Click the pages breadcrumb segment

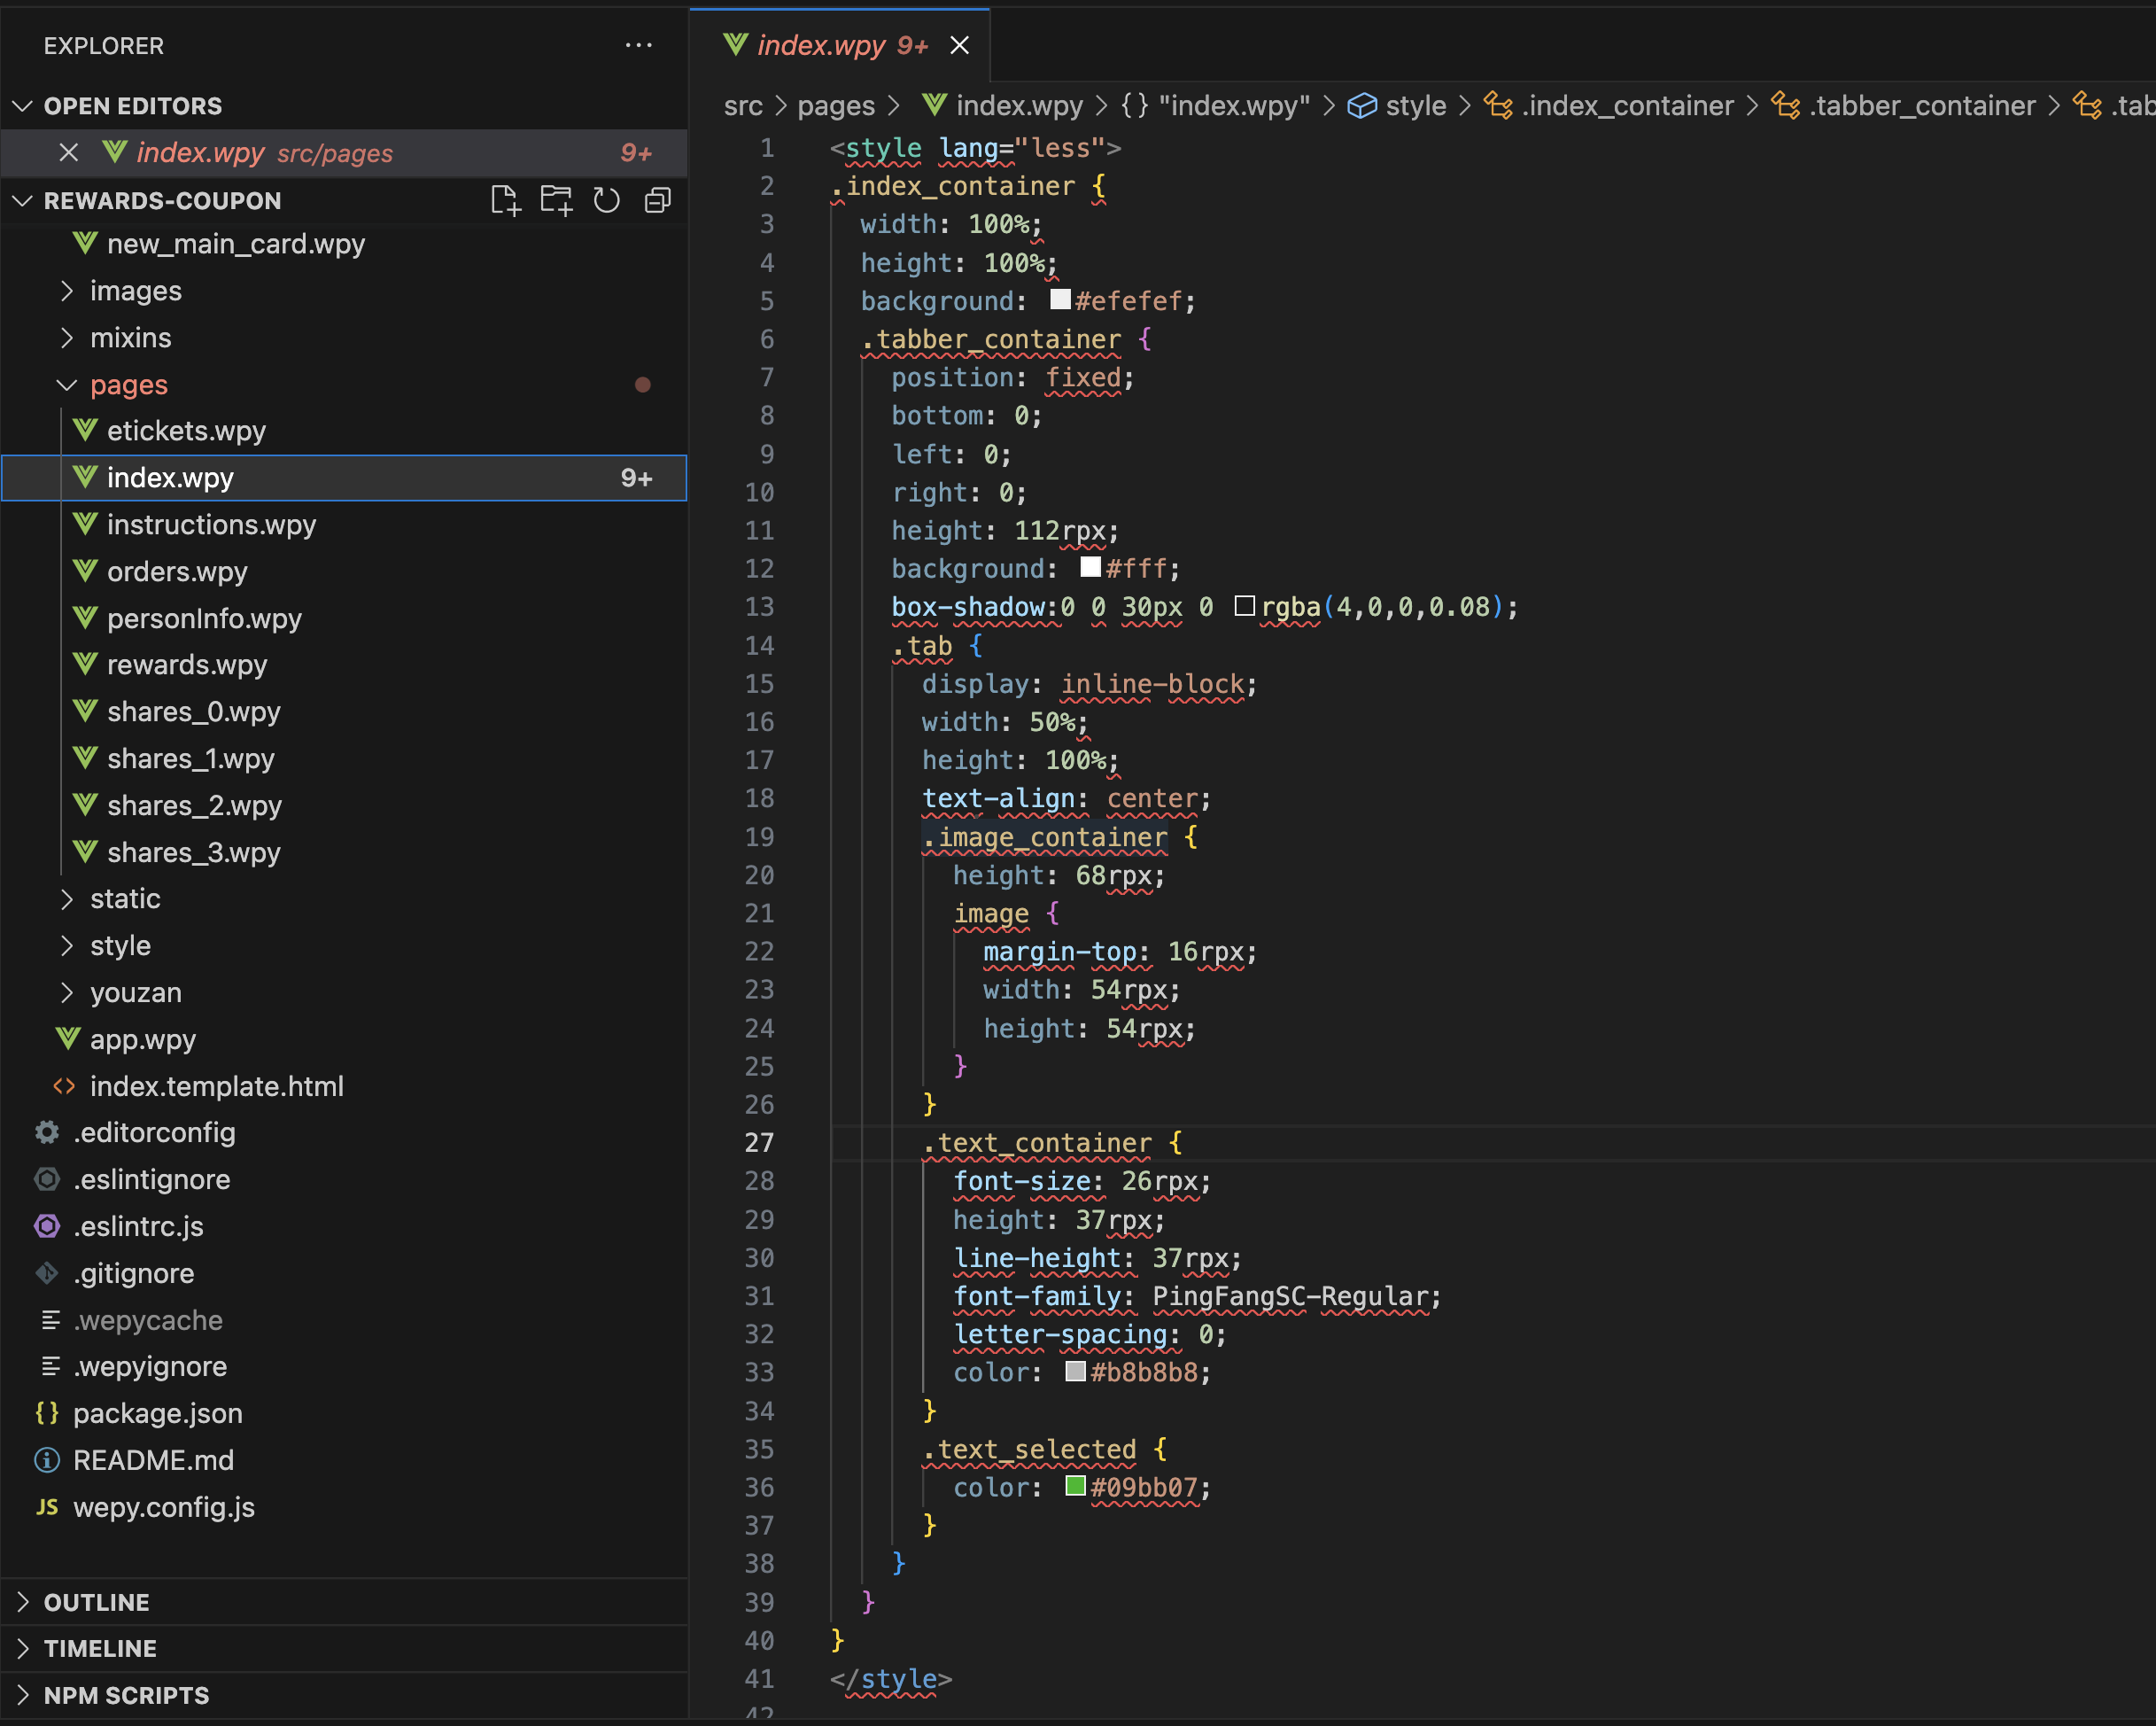coord(836,106)
